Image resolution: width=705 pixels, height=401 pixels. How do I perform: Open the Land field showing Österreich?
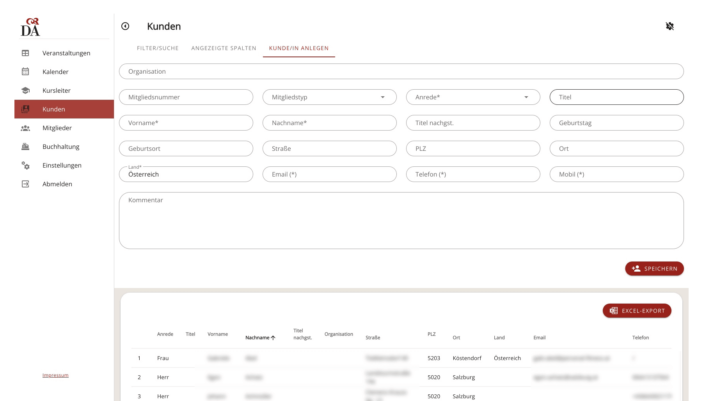[186, 174]
